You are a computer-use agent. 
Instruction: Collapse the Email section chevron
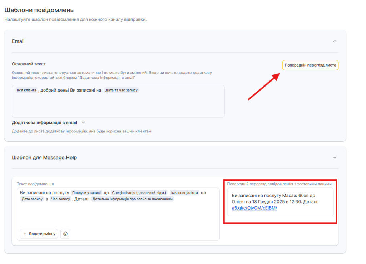(335, 41)
